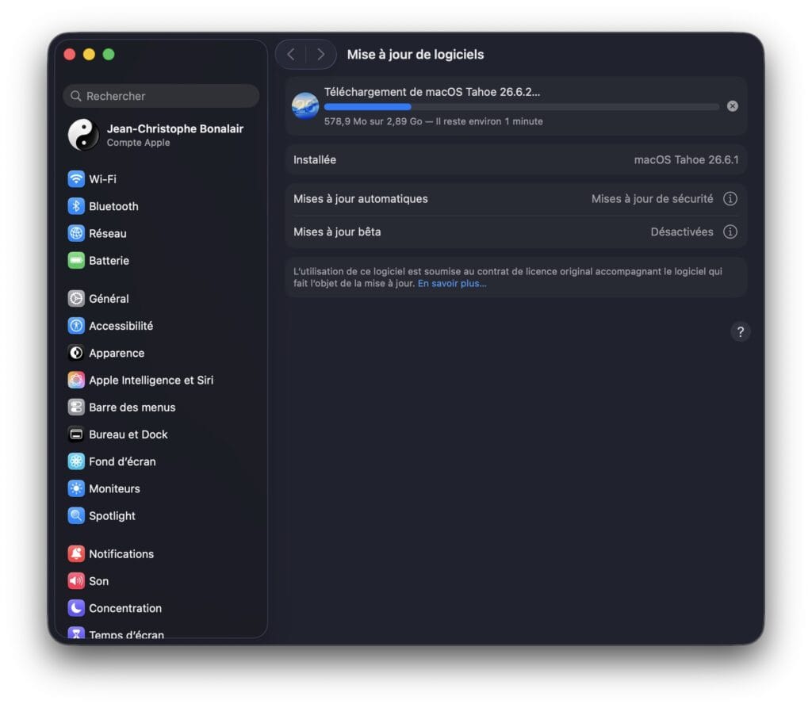Select Bluetooth label in sidebar
This screenshot has height=708, width=812.
[113, 206]
